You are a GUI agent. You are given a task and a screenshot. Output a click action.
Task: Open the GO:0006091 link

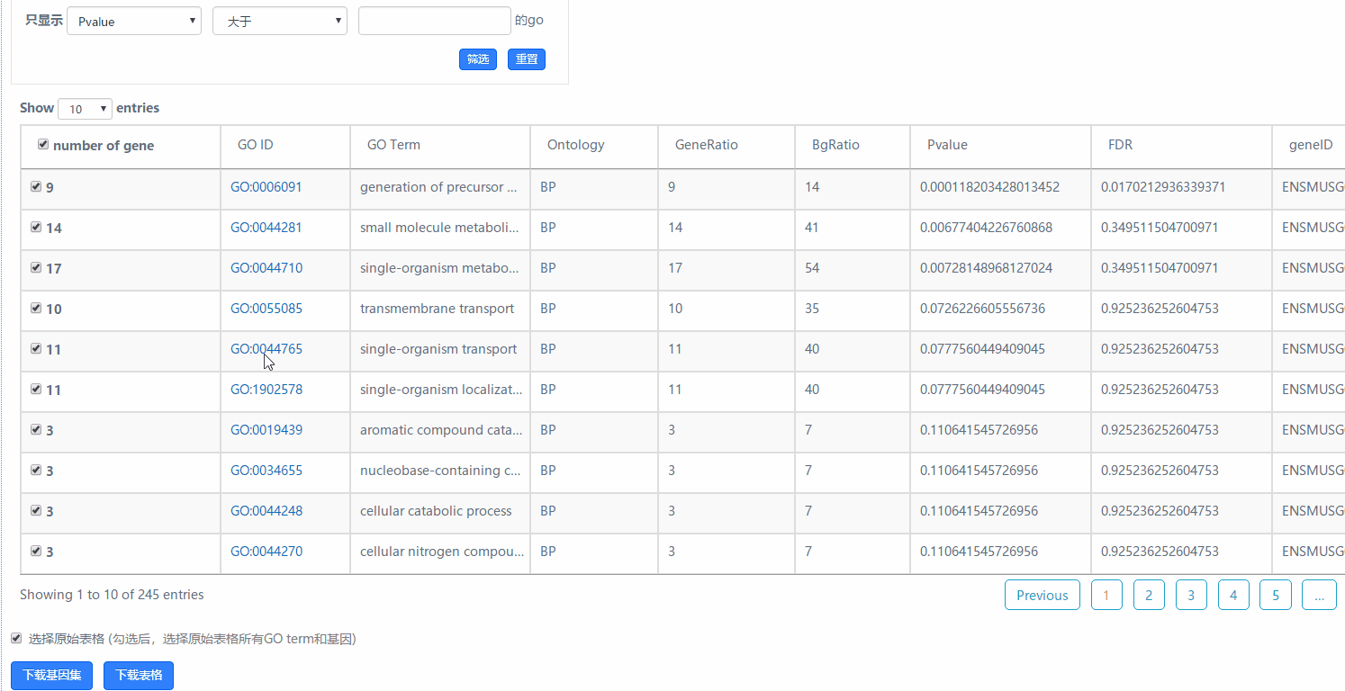tap(266, 187)
